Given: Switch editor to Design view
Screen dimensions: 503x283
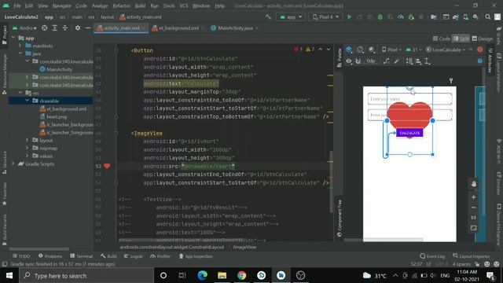Looking at the screenshot, I should (482, 39).
